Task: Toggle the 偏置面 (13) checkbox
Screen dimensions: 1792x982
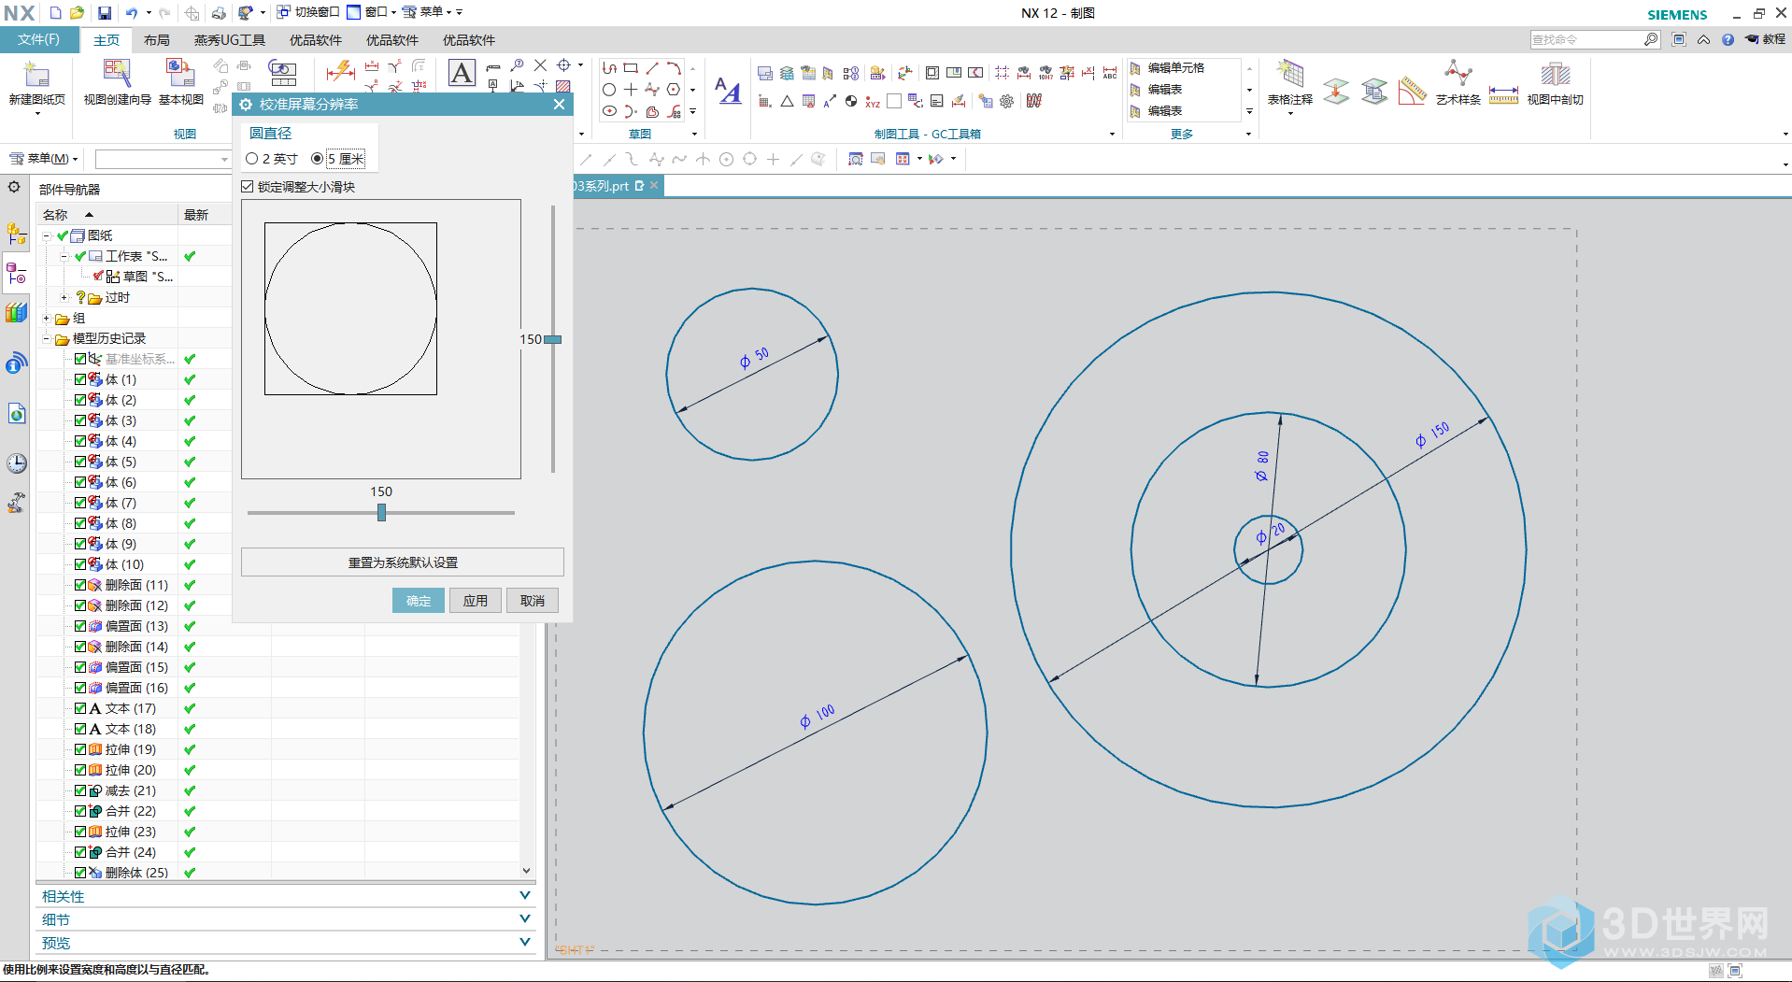Action: pyautogui.click(x=80, y=626)
